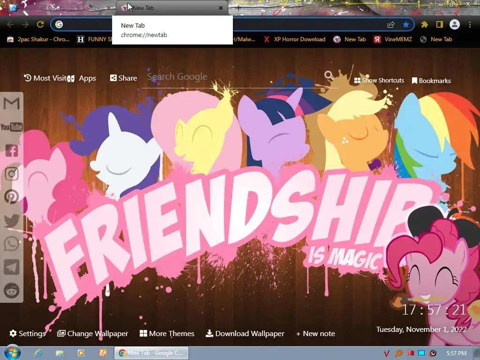Open the New Tab bookmark with globe icon
480x360 pixels.
tap(436, 39)
